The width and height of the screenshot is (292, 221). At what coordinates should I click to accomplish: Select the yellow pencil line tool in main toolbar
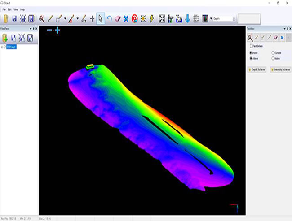[50, 19]
